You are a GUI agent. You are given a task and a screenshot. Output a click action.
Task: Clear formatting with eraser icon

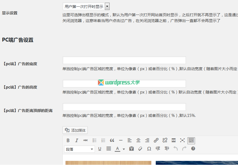140,149
